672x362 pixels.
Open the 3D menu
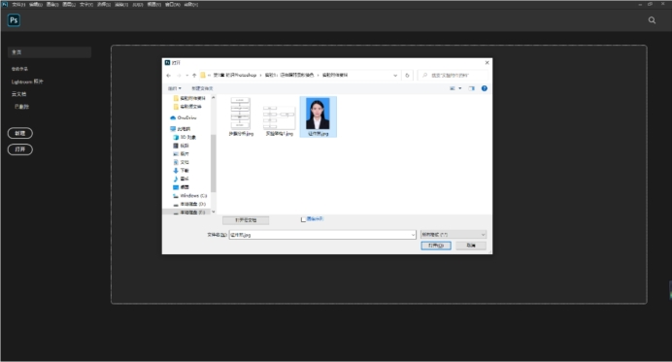pos(138,4)
